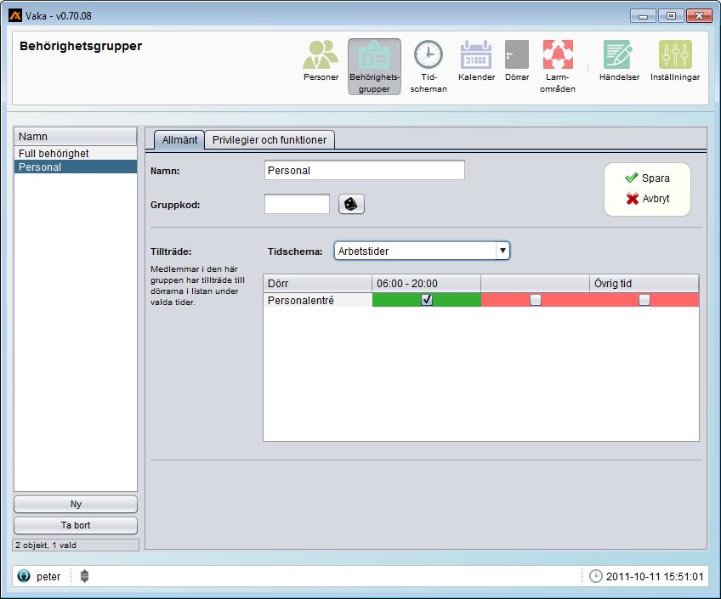Image resolution: width=721 pixels, height=599 pixels.
Task: Open the Personer section
Action: (321, 61)
